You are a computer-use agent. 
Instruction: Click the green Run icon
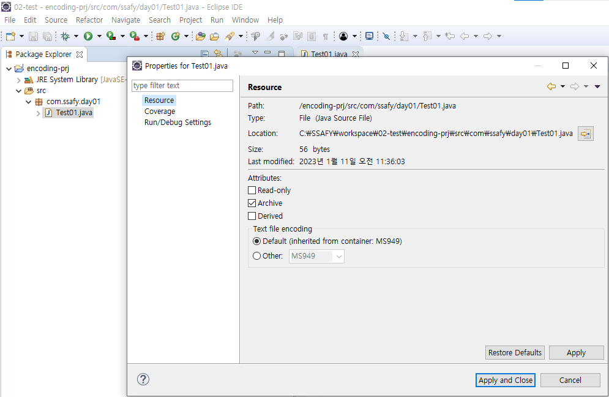tap(88, 36)
